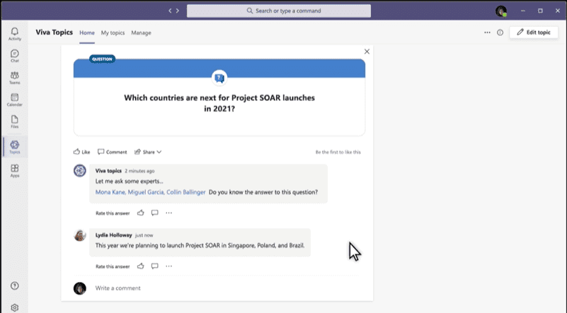Click the Help icon in sidebar
Screen dimensions: 567x313
click(14, 285)
